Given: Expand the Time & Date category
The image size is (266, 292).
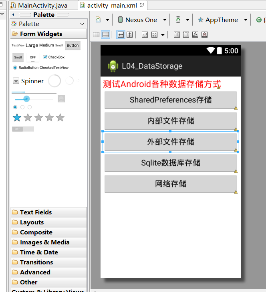Looking at the screenshot, I should (48, 252).
